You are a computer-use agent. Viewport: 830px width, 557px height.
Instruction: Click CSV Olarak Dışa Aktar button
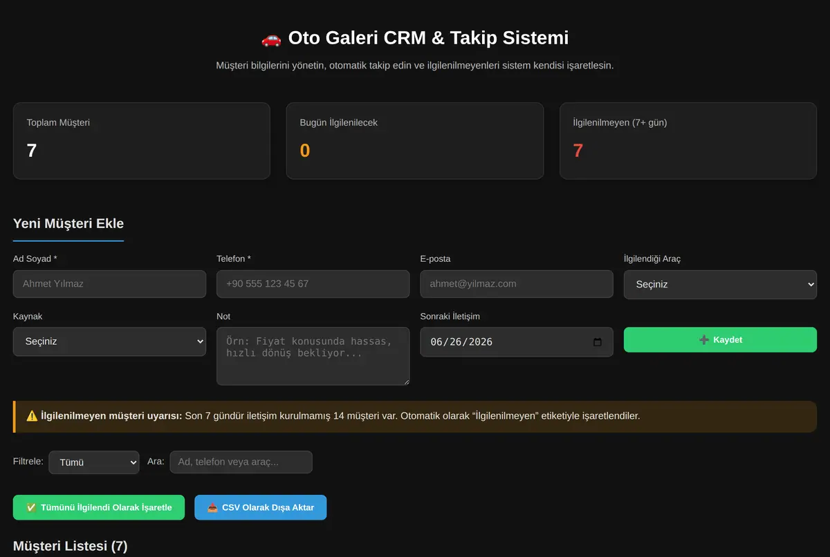[260, 507]
